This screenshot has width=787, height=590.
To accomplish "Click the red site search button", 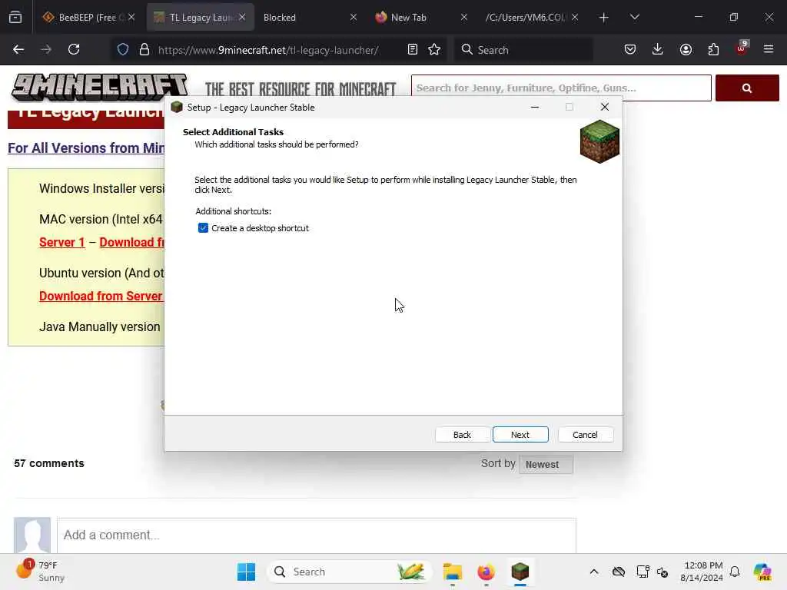I will (747, 88).
